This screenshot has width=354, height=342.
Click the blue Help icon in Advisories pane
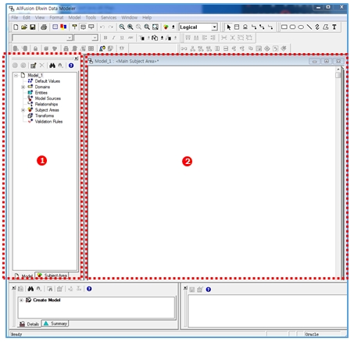click(x=209, y=290)
